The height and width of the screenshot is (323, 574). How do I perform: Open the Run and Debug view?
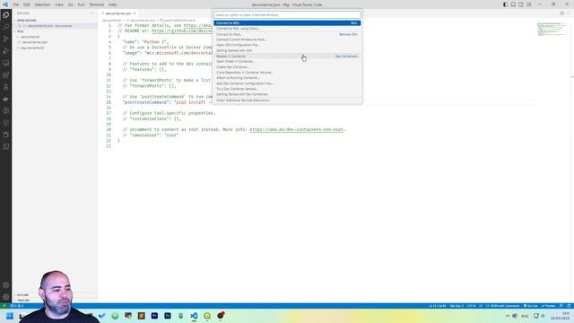click(x=6, y=51)
